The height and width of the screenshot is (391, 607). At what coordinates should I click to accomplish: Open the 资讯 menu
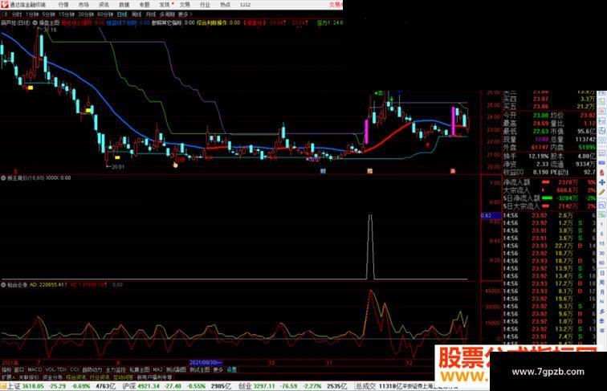[x=104, y=5]
